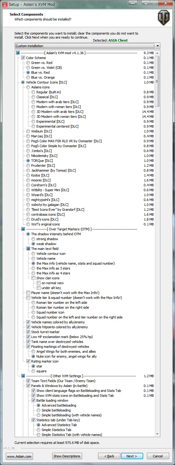
Task: Click the setup icon in title bar
Action: click(5, 4)
